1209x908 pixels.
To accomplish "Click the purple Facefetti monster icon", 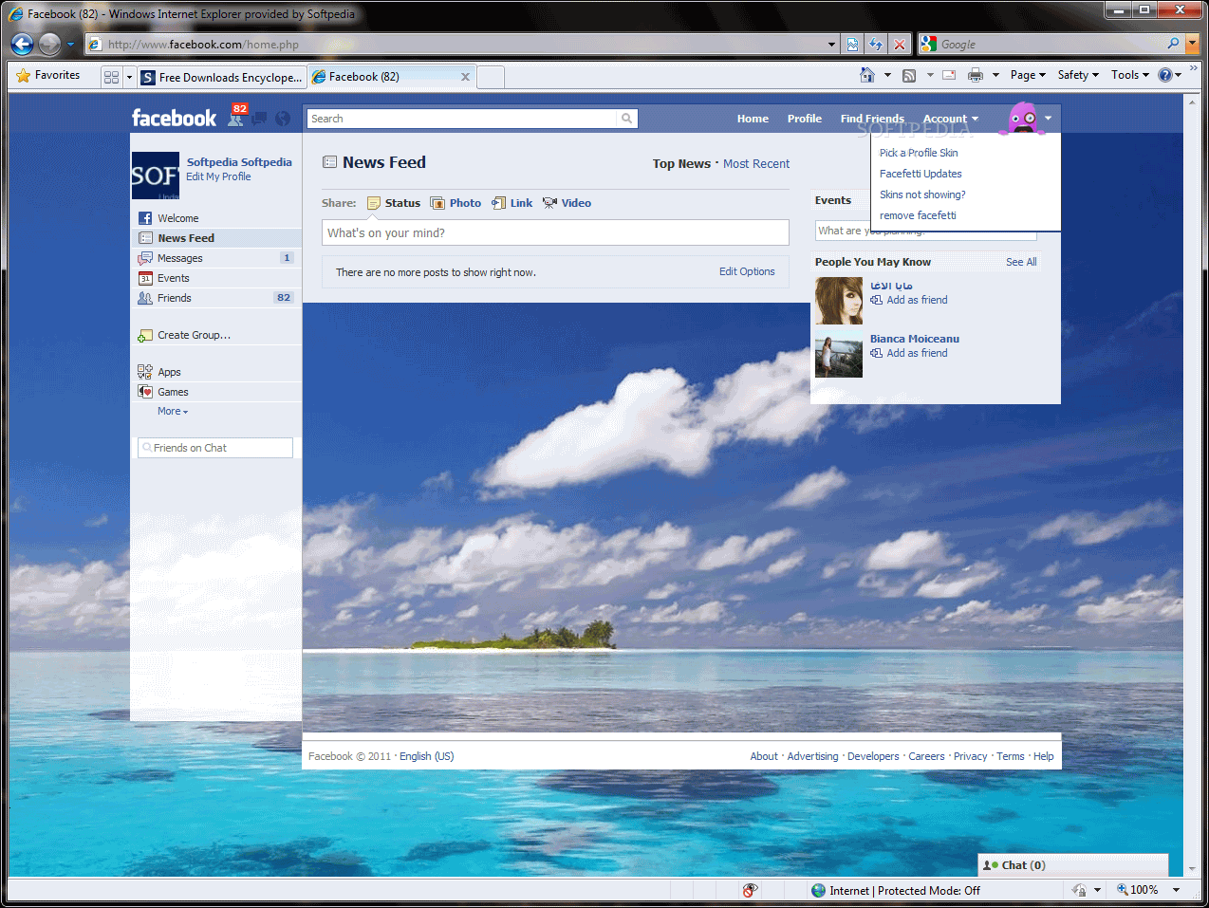I will [x=1023, y=118].
